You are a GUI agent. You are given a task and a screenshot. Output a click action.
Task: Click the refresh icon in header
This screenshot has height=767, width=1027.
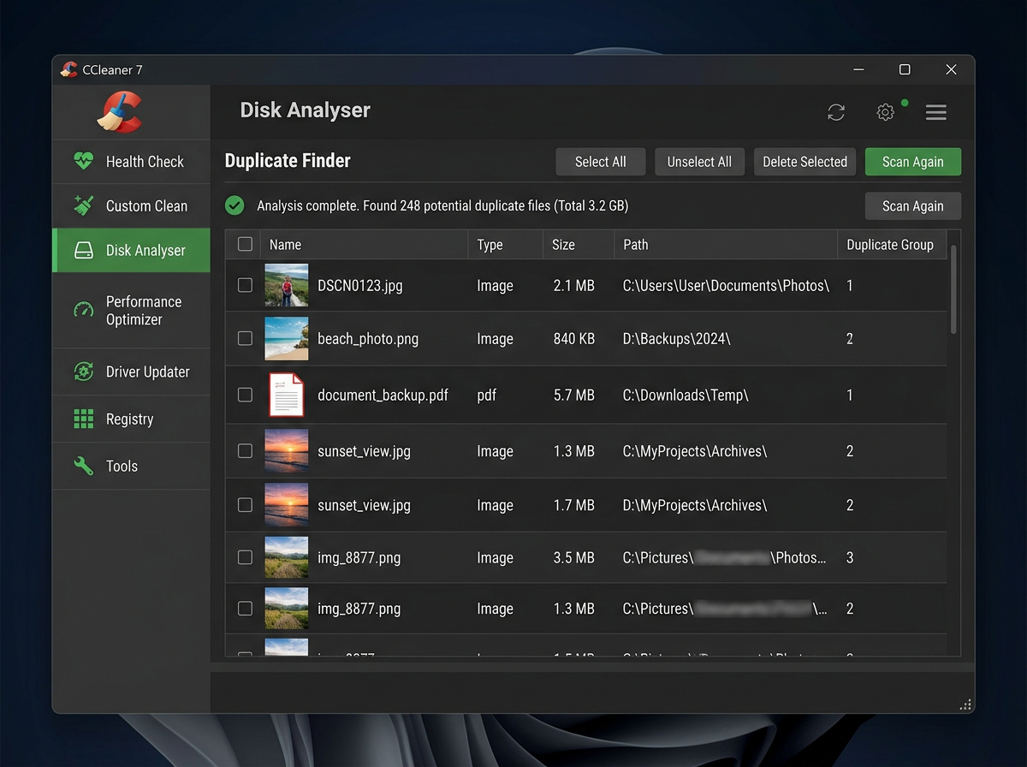[836, 112]
